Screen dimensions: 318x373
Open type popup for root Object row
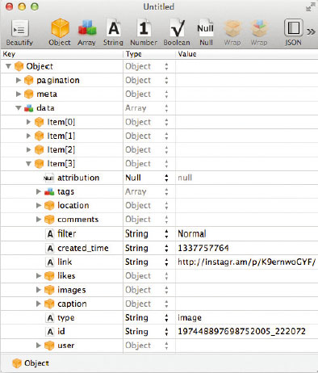coord(166,66)
